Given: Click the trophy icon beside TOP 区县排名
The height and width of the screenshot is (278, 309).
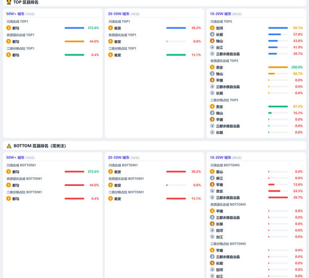Looking at the screenshot, I should coord(9,2).
